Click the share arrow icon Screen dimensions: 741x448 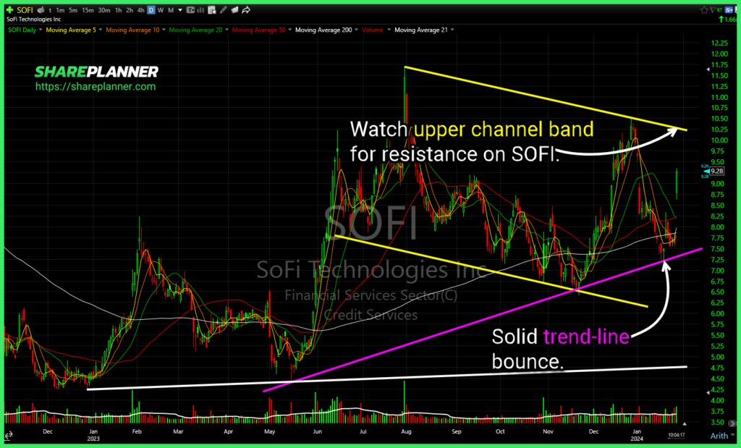pyautogui.click(x=246, y=10)
